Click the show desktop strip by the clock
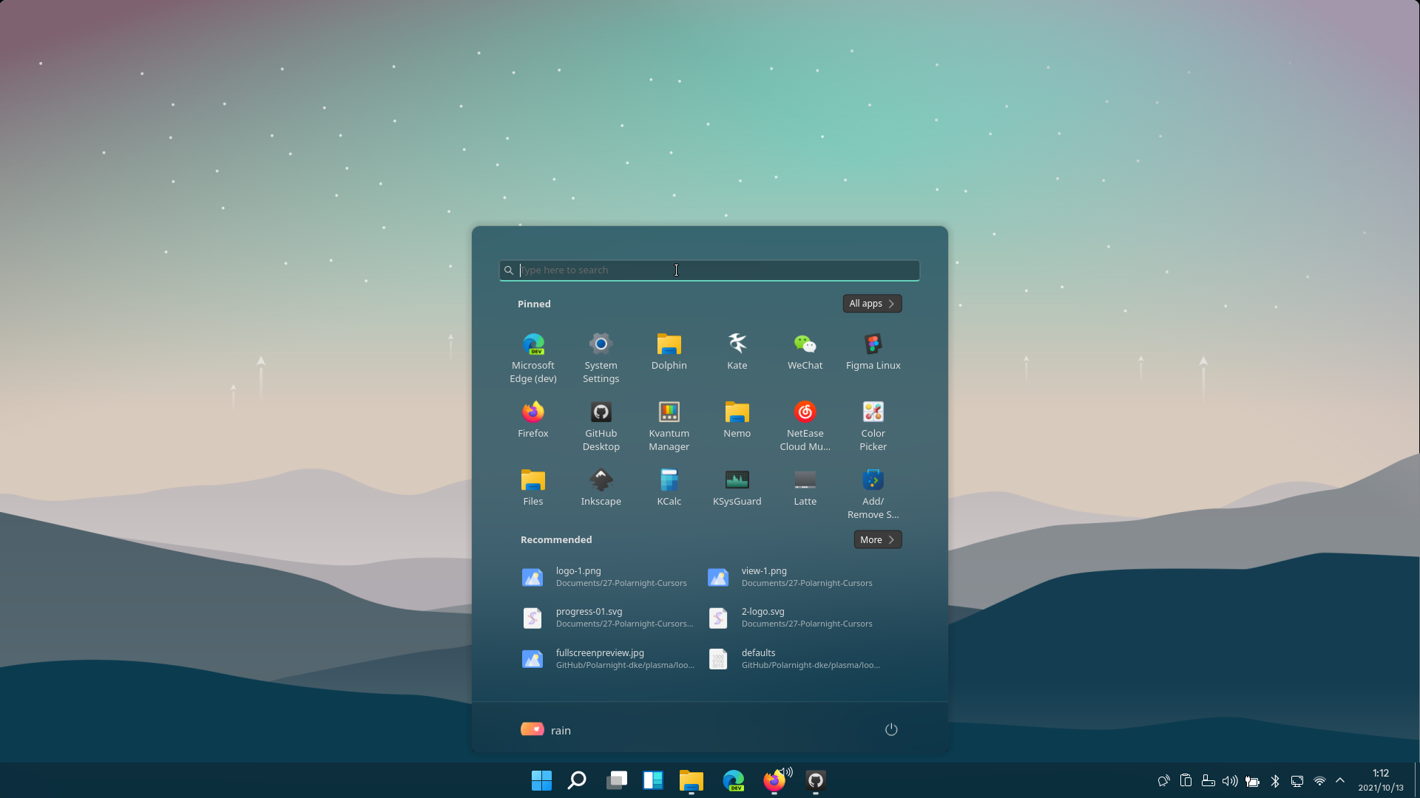Screen dimensions: 1420x798 (1416, 780)
